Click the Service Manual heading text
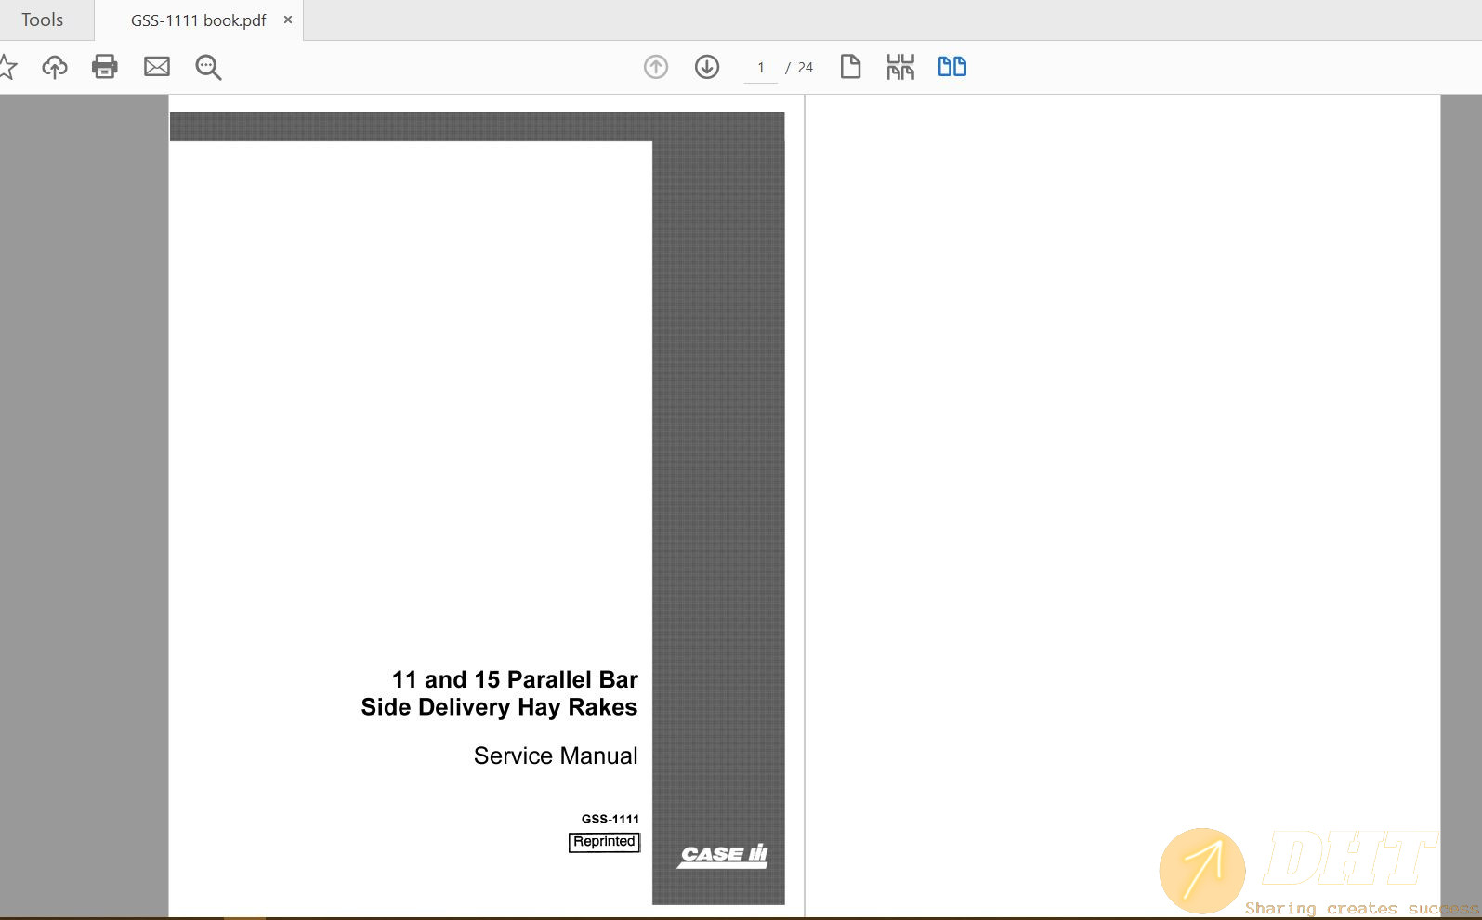This screenshot has height=920, width=1482. [556, 756]
